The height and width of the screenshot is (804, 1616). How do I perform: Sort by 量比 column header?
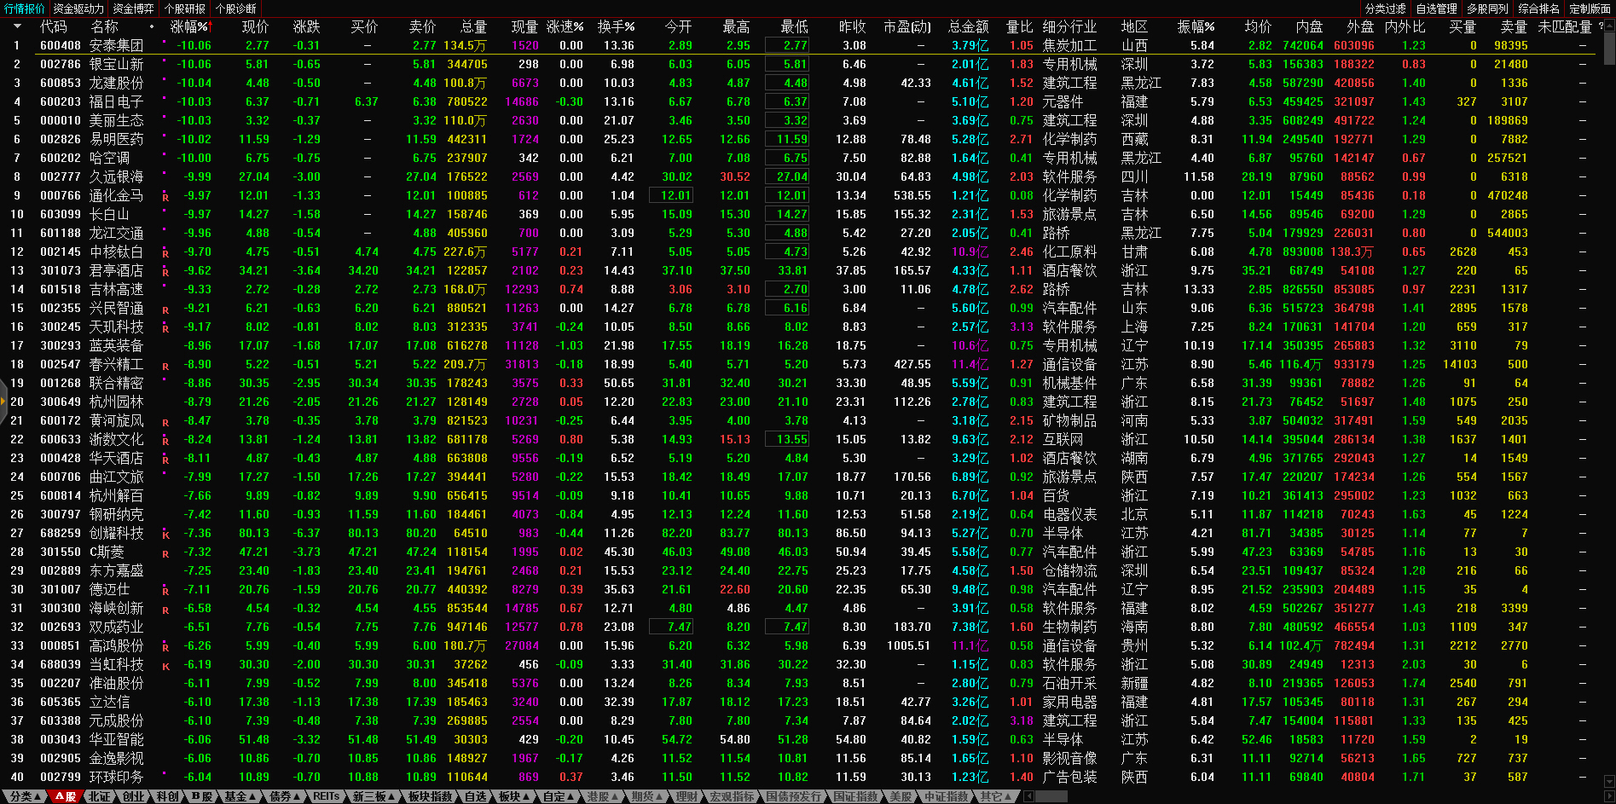pyautogui.click(x=1020, y=26)
